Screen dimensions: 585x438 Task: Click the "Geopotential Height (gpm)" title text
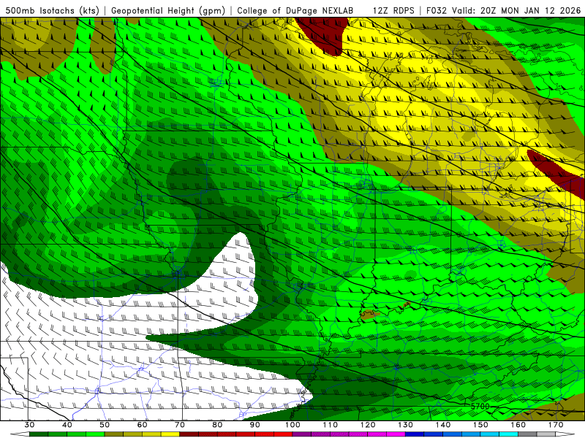pyautogui.click(x=168, y=10)
